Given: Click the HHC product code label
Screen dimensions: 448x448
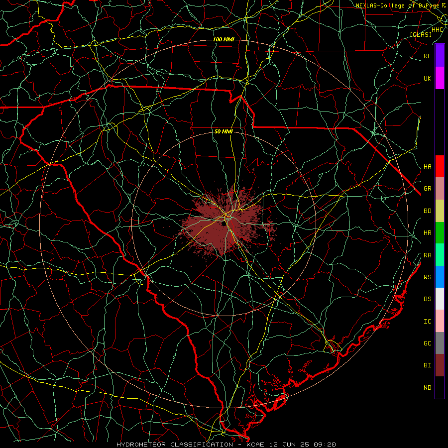Looking at the screenshot, I should (438, 30).
